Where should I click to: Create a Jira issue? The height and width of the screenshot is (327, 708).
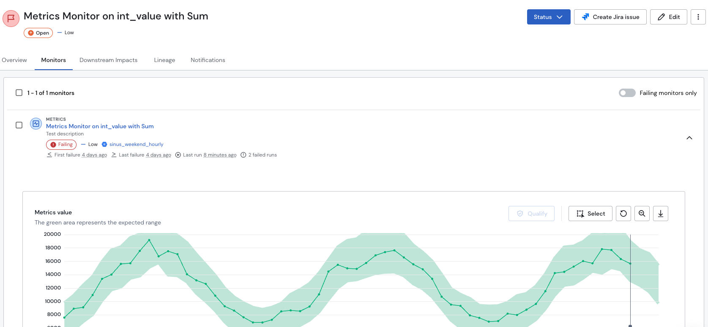coord(610,17)
